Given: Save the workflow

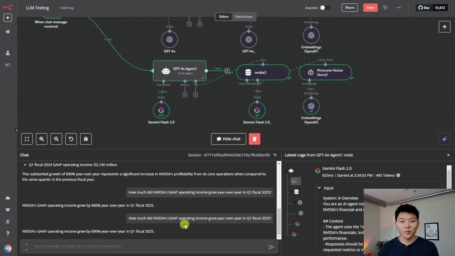Looking at the screenshot, I should pos(370,7).
